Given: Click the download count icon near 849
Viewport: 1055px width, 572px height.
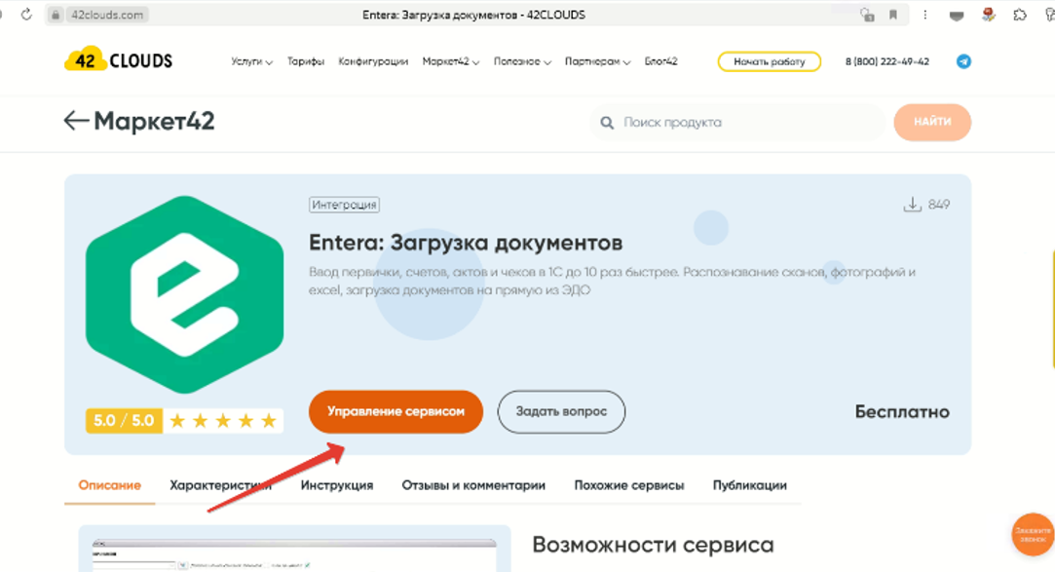Looking at the screenshot, I should [912, 204].
